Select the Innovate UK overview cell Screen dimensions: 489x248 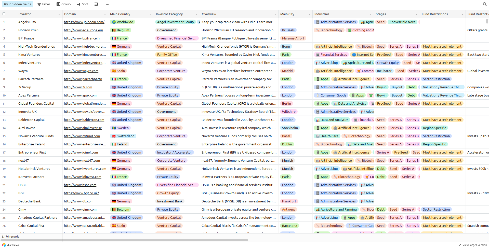239,112
